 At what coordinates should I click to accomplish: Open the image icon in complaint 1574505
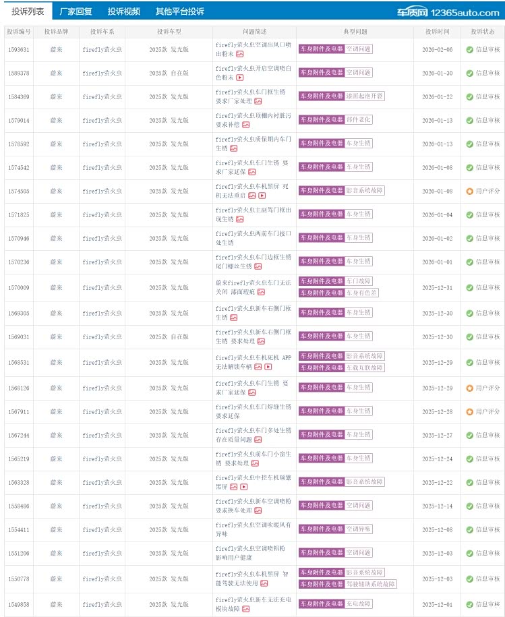click(252, 196)
